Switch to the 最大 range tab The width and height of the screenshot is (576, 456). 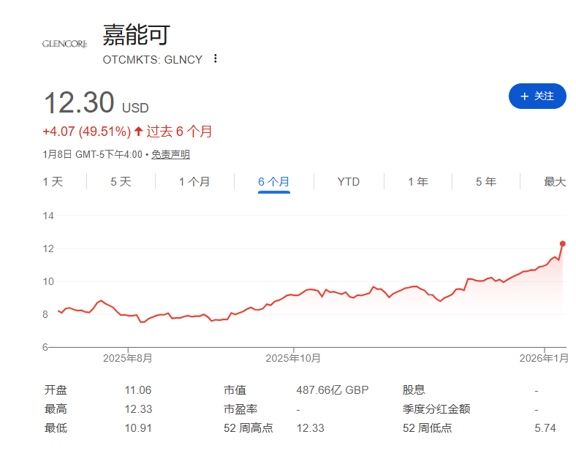point(555,182)
